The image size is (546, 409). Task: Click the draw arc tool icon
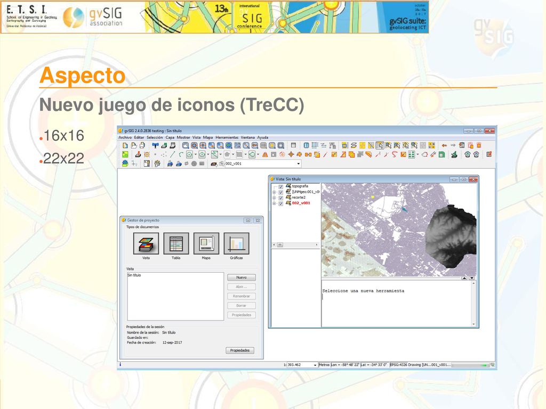pyautogui.click(x=181, y=154)
